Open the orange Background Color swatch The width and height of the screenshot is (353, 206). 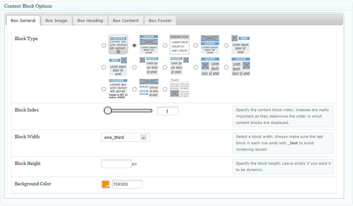click(x=105, y=184)
